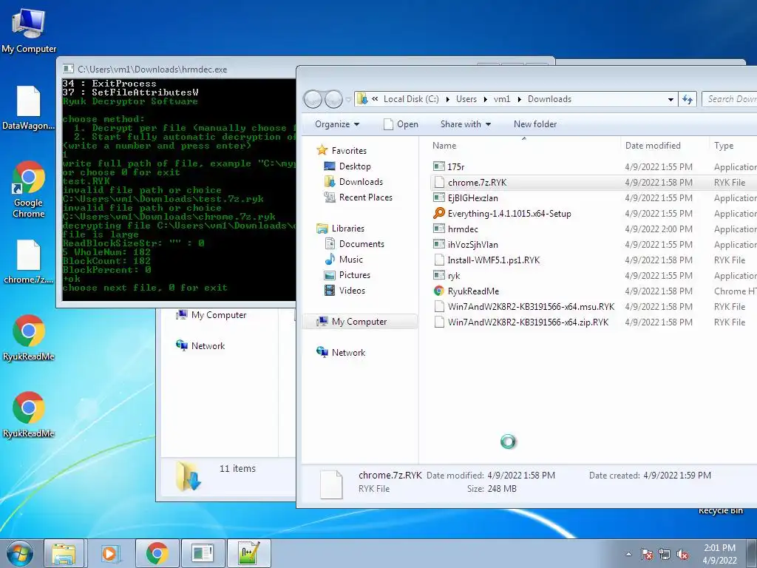Screen dimensions: 757x568
Task: Open the address bar previous locations dropdown
Action: click(x=671, y=100)
